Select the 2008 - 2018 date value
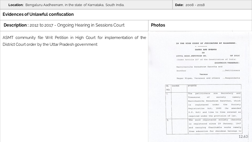The height and width of the screenshot is (142, 252). [x=195, y=5]
